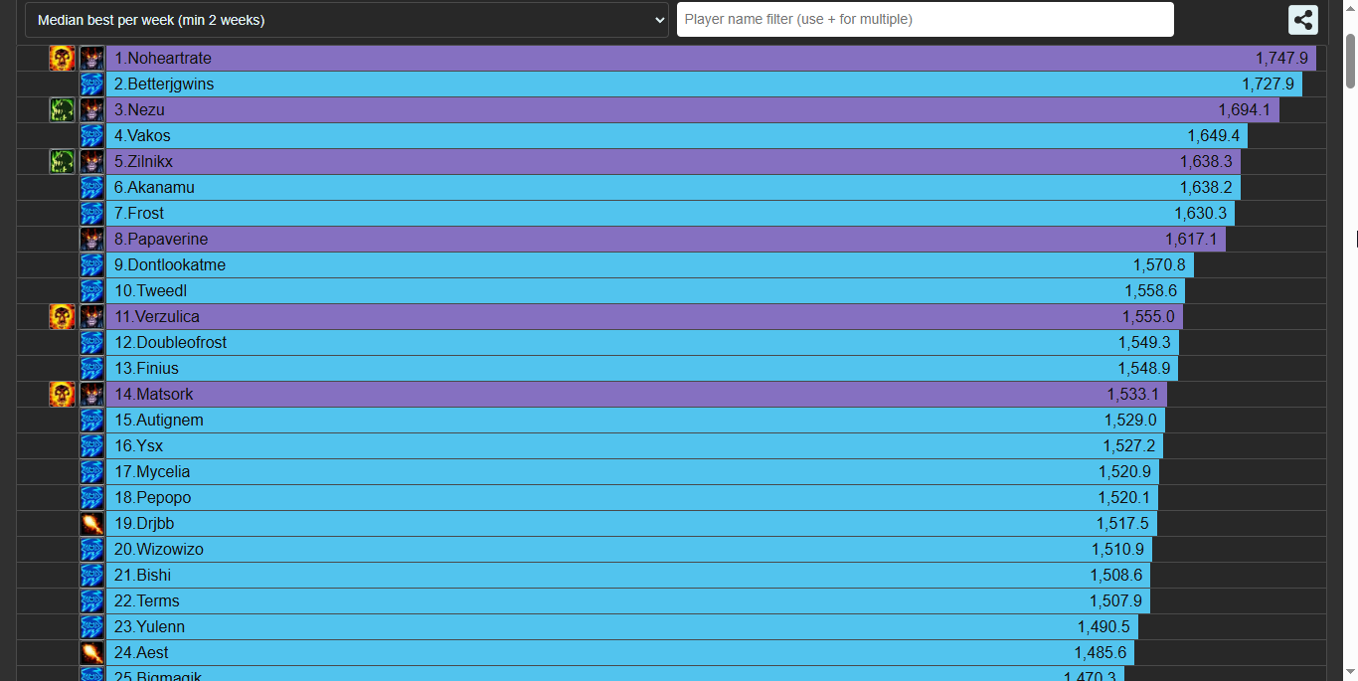This screenshot has width=1358, height=681.
Task: Select the 5.Zilnikx player name
Action: click(144, 162)
